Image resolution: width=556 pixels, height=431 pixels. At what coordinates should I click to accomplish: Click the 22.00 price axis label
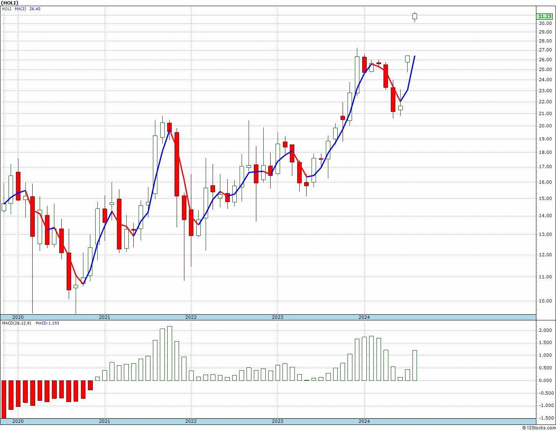tap(545, 102)
